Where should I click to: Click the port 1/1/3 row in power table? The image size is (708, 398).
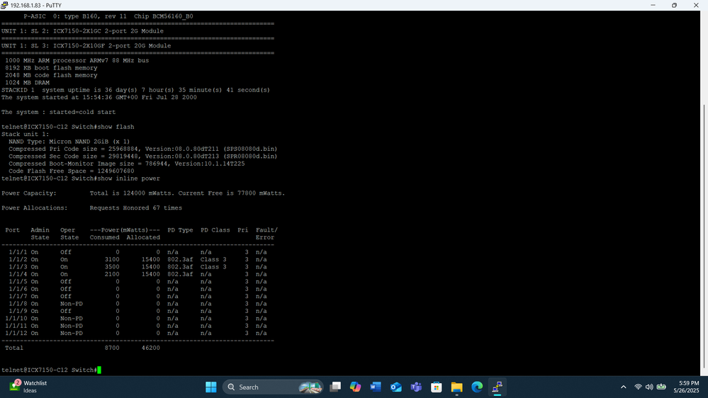click(137, 267)
